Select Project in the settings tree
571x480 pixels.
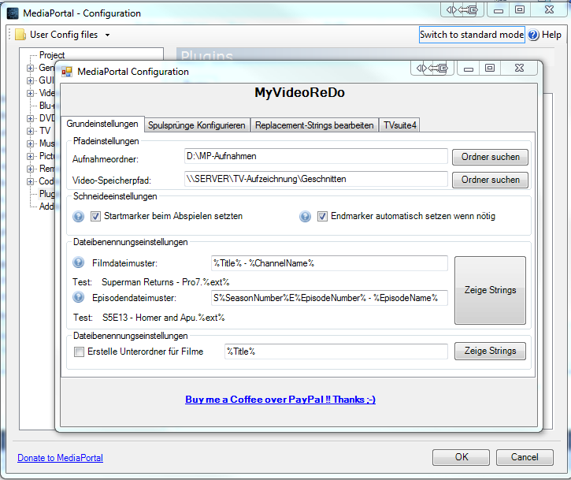pos(52,55)
